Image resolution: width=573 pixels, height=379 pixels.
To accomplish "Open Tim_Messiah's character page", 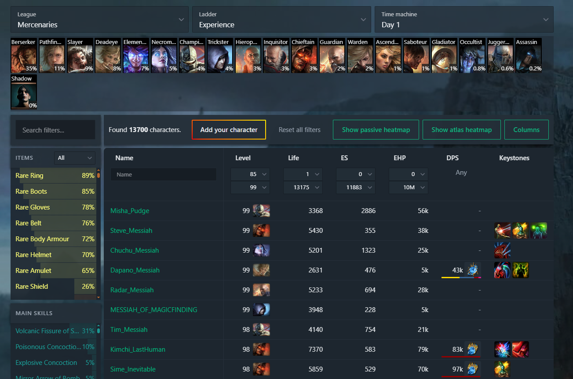I will pyautogui.click(x=129, y=330).
